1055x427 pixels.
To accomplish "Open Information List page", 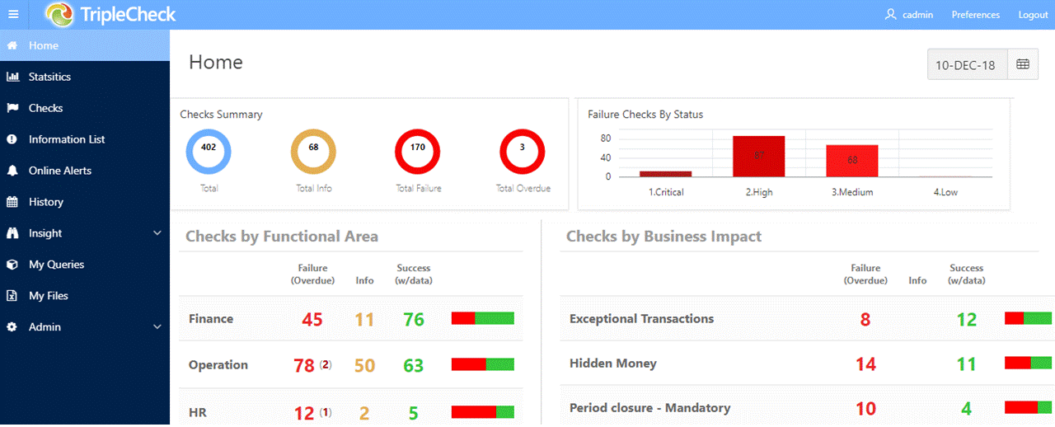I will [85, 139].
